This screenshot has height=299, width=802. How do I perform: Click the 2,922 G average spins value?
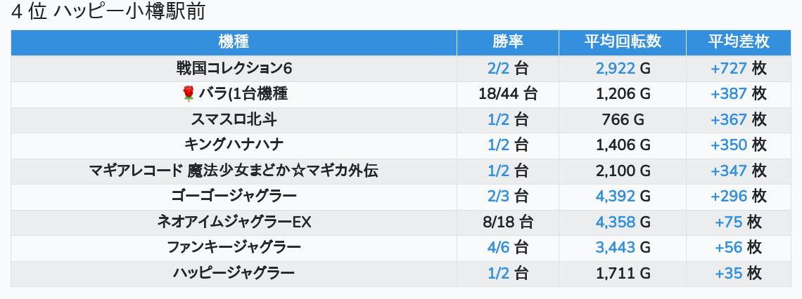tap(623, 68)
